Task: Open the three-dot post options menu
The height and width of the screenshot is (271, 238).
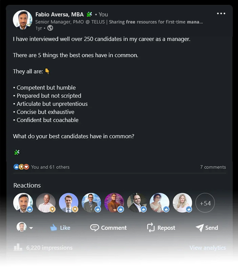Action: pos(221,14)
